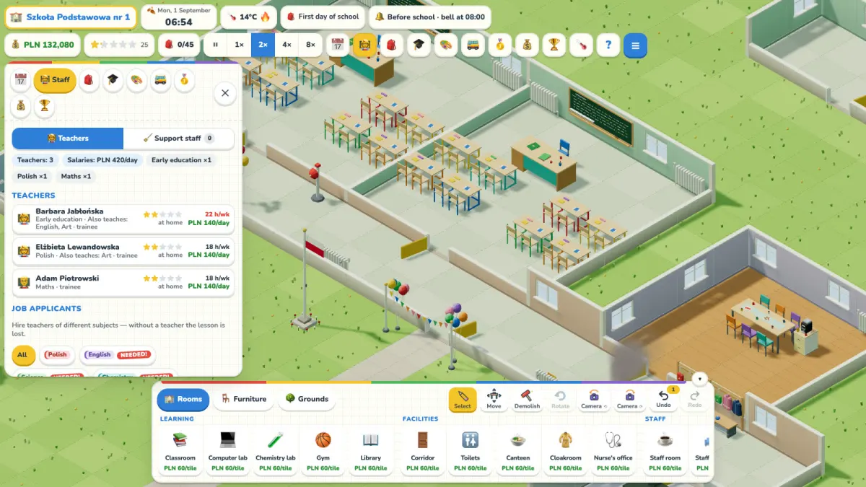The width and height of the screenshot is (866, 487).
Task: Close the Staff side panel
Action: click(225, 93)
